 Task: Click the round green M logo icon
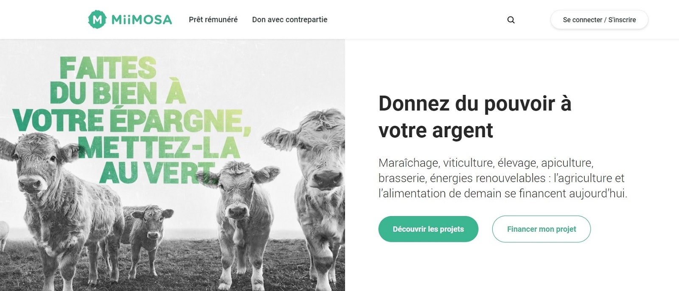97,19
